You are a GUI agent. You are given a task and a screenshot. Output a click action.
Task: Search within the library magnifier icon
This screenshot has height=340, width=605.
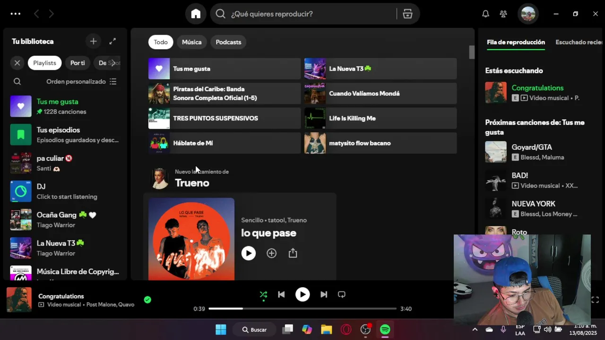(17, 81)
